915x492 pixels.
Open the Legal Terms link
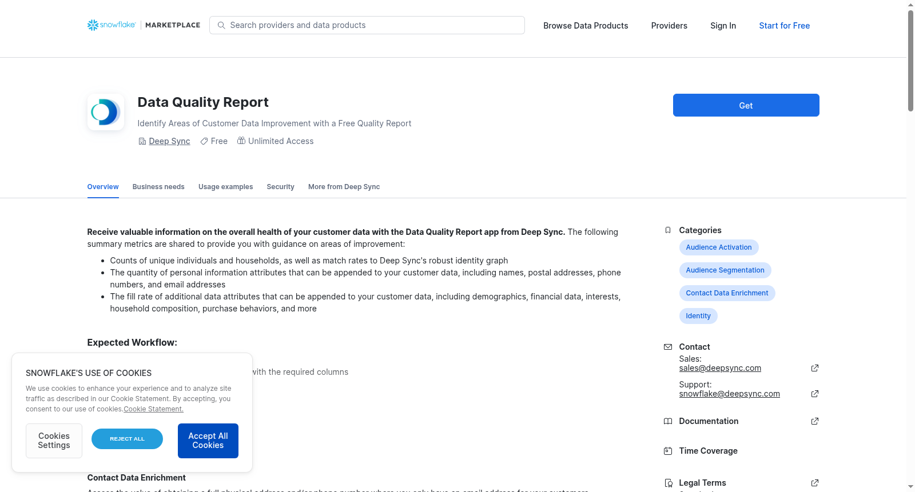click(x=702, y=483)
